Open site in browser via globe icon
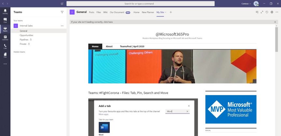 272,12
